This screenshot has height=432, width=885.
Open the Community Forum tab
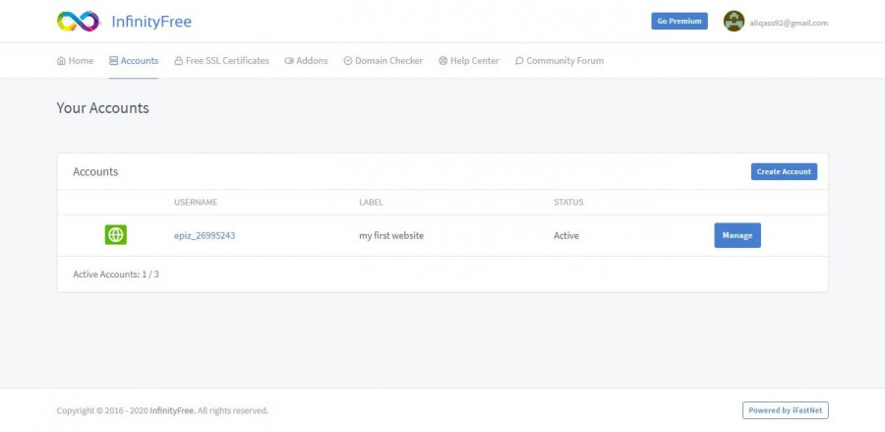[x=560, y=60]
